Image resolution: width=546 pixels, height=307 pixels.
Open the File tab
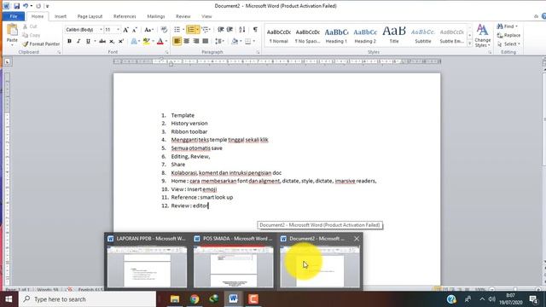[x=14, y=16]
